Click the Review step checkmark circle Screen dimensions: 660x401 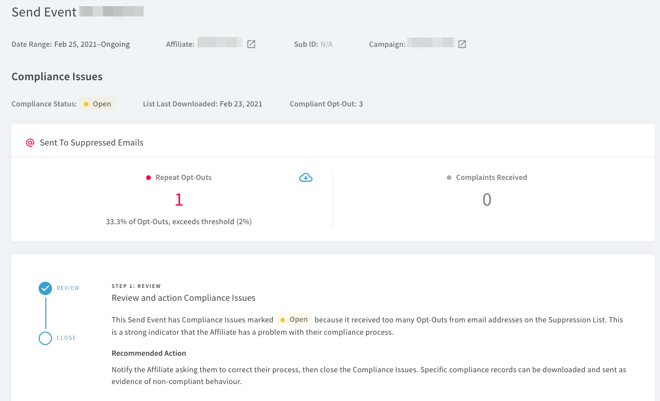45,288
